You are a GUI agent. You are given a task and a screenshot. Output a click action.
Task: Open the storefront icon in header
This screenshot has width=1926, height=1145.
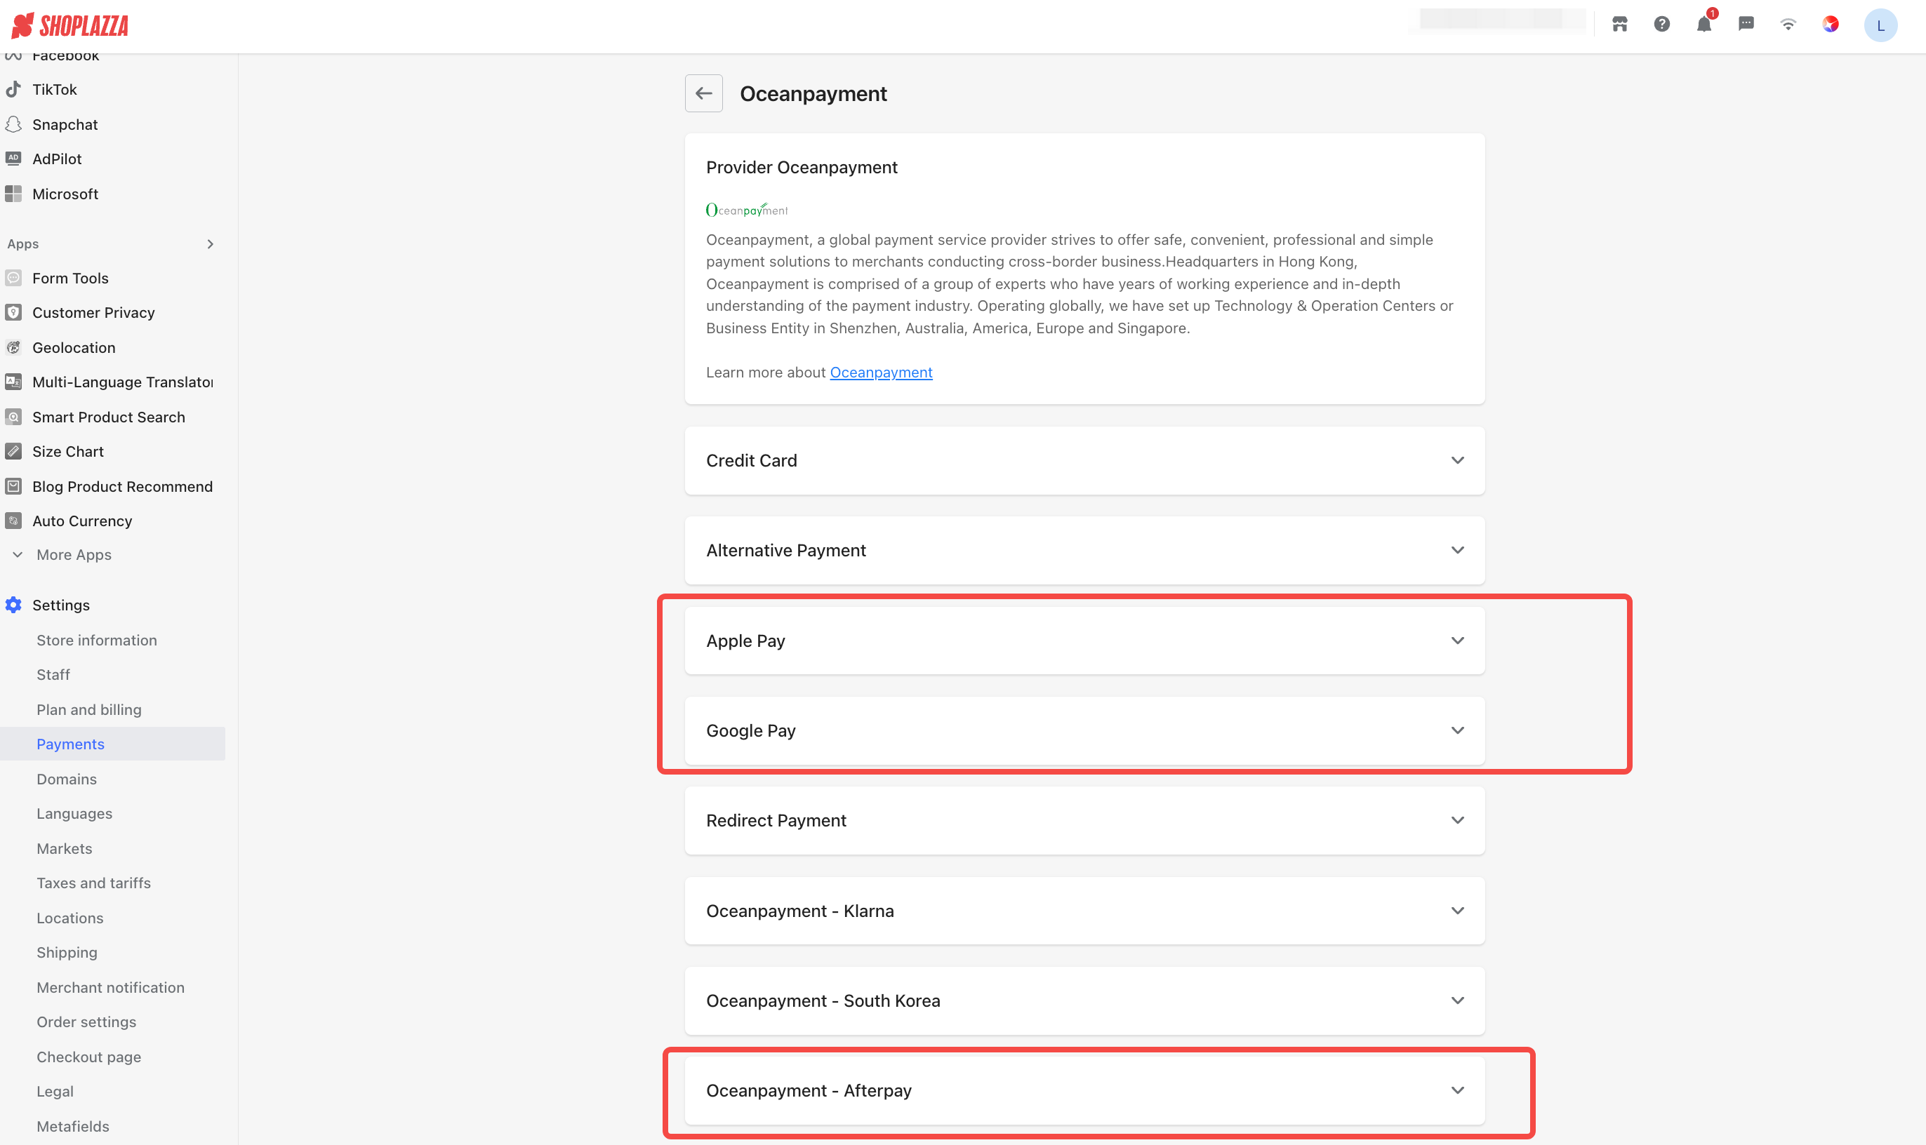[1619, 25]
